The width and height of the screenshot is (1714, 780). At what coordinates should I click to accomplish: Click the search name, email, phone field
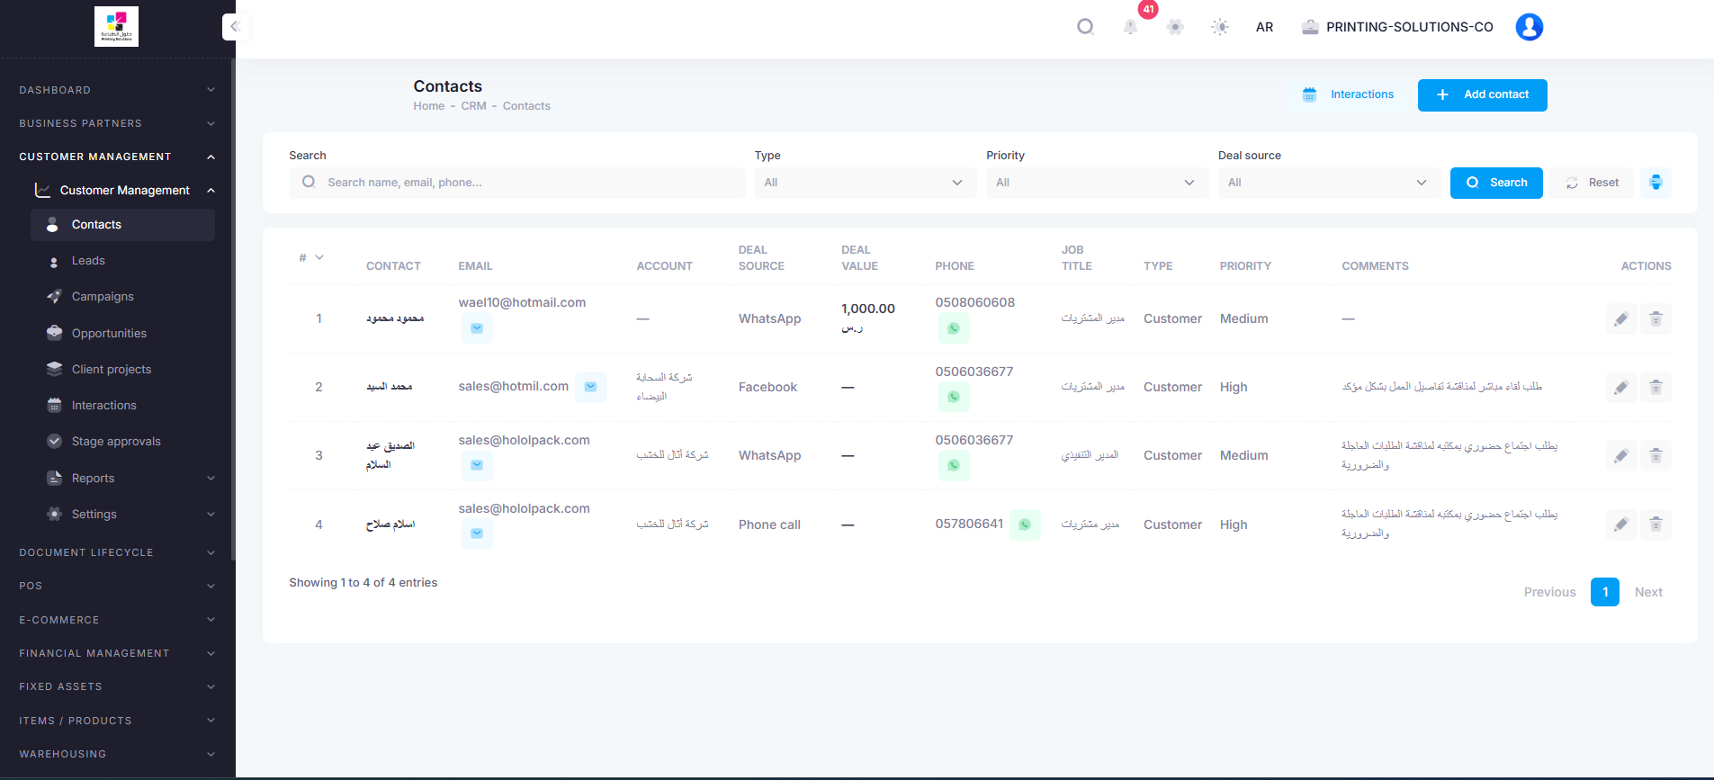click(x=517, y=183)
